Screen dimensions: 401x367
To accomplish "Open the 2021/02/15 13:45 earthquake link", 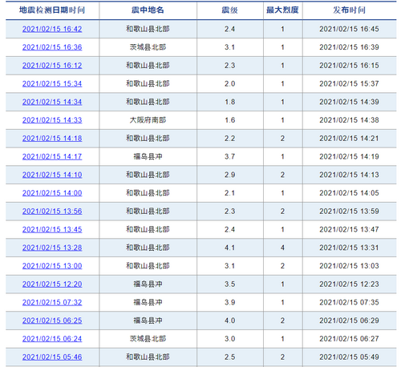I will (52, 229).
